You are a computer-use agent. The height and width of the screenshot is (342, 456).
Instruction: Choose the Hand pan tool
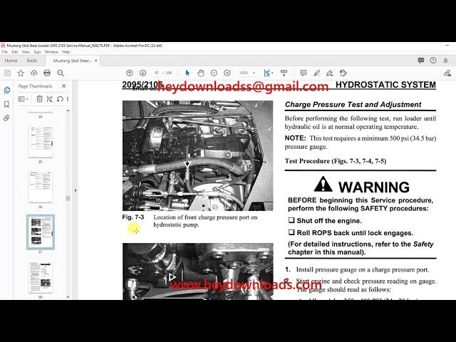pyautogui.click(x=201, y=73)
